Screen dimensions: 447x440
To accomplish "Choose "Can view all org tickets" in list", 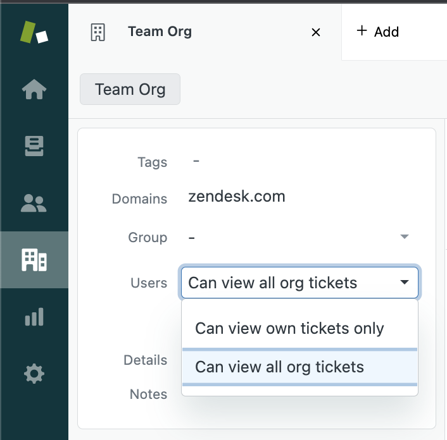I will [x=279, y=367].
